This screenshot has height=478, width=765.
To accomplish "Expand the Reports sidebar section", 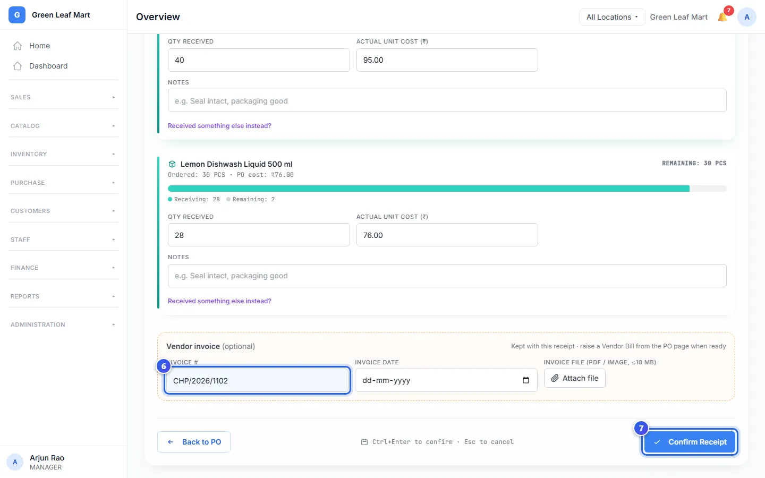I will (63, 296).
